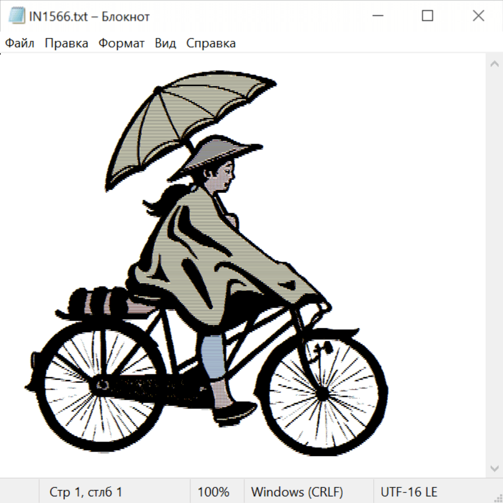Open the Правка menu
This screenshot has width=503, height=503.
67,44
